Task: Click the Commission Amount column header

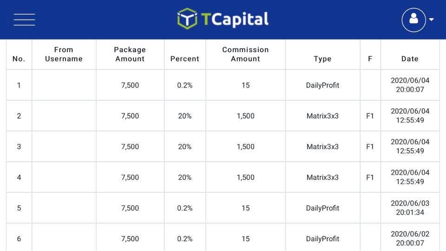Action: point(245,54)
